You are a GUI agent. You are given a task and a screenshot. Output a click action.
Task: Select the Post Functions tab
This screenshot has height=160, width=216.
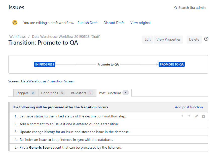[114, 93]
